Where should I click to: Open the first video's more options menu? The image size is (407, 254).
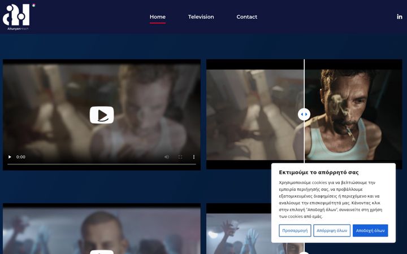[x=194, y=157]
